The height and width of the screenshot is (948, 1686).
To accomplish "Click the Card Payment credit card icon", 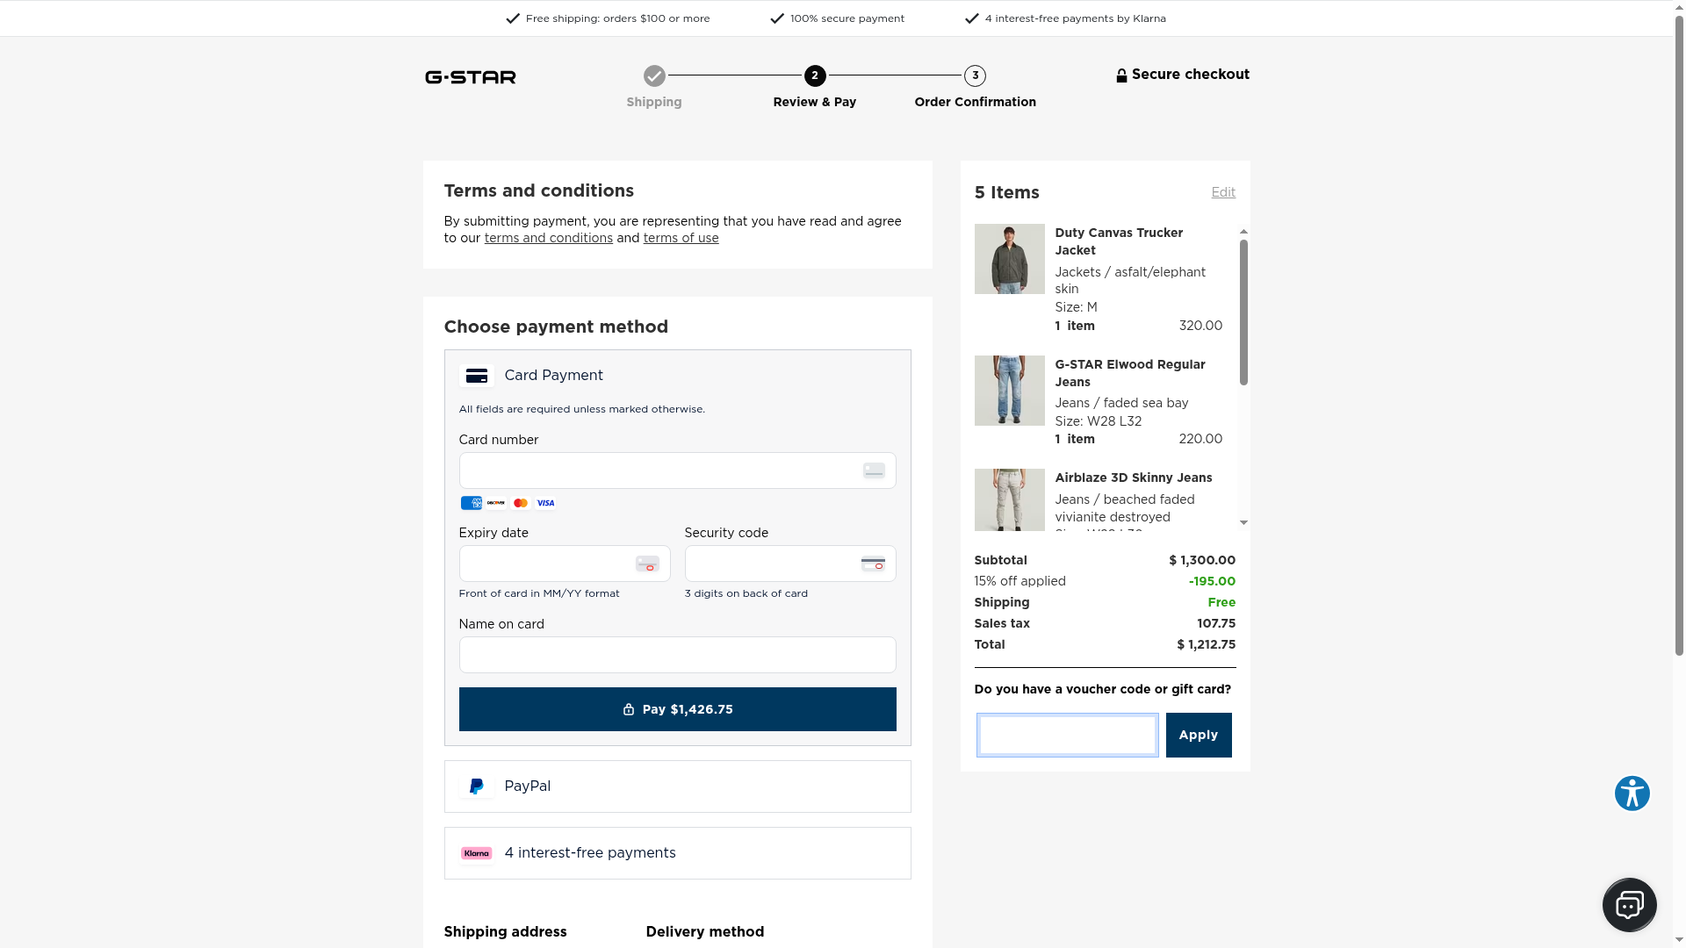I will click(476, 376).
